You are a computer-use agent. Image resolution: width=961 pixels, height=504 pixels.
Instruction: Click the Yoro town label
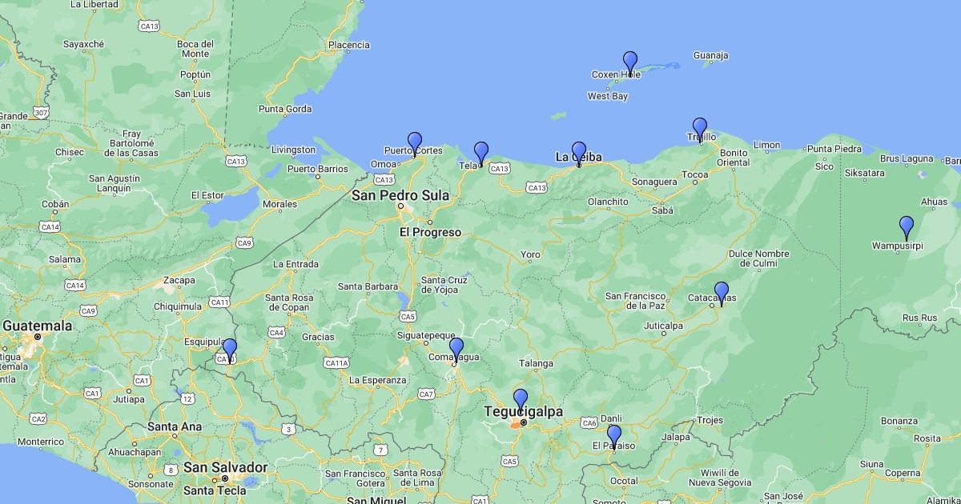(x=530, y=254)
